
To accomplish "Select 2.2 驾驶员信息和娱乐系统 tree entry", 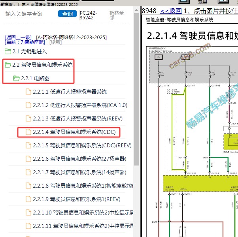I will [42, 65].
